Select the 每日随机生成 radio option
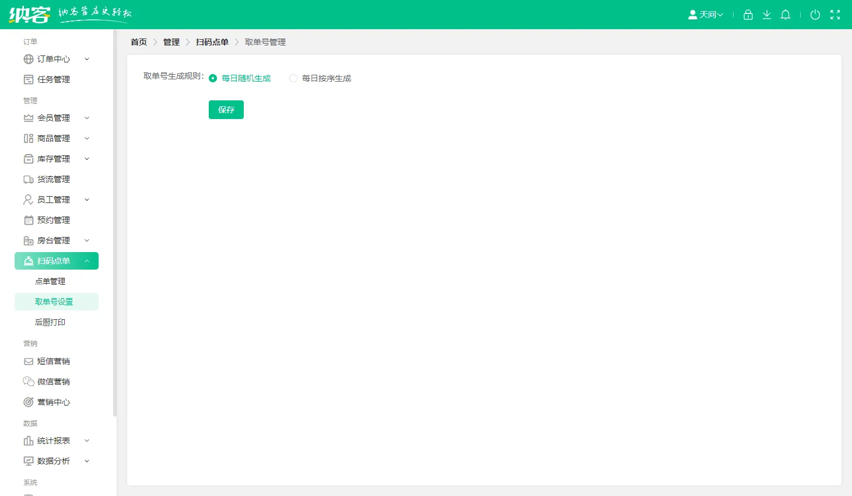This screenshot has height=496, width=852. pos(213,78)
